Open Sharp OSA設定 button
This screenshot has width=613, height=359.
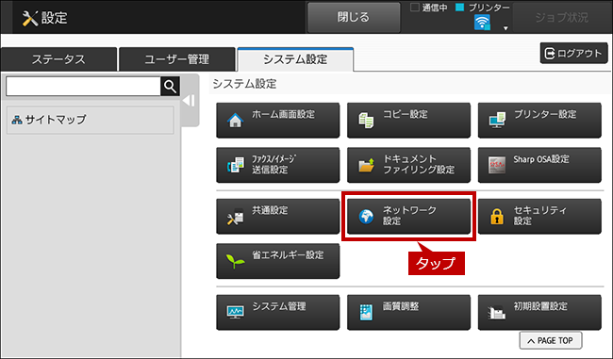pos(539,165)
